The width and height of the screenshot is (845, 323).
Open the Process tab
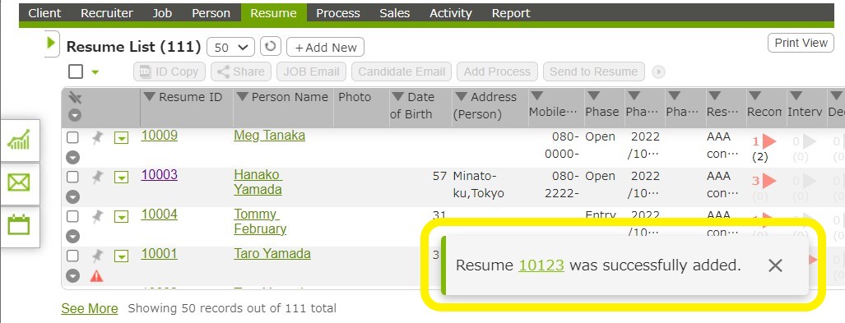pos(338,13)
